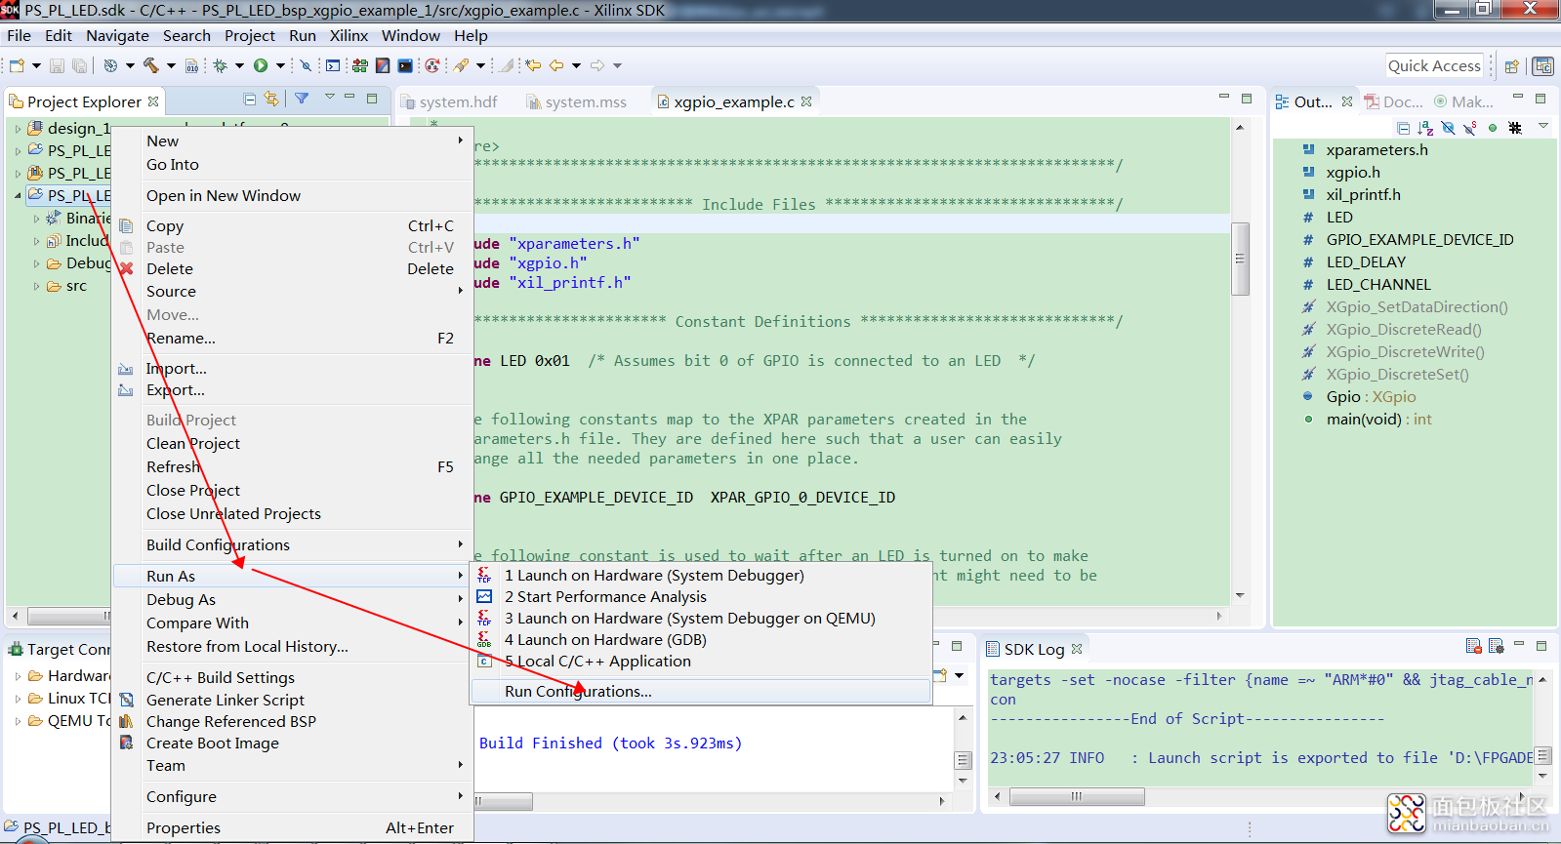Toggle alphabetical Sort in Outline panel
Image resolution: width=1561 pixels, height=844 pixels.
click(x=1425, y=128)
